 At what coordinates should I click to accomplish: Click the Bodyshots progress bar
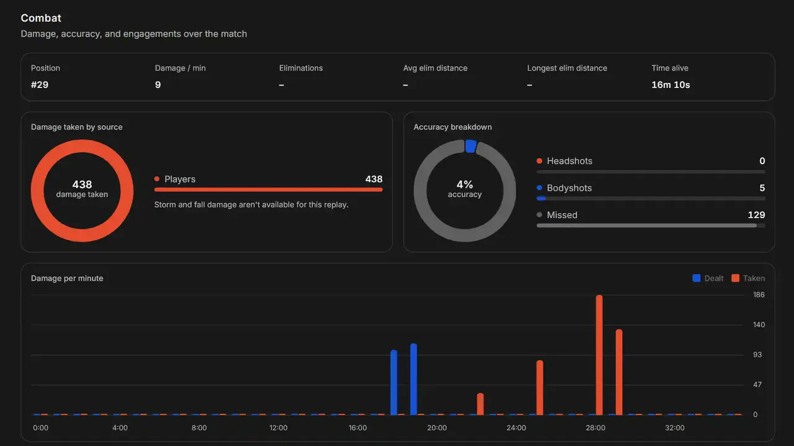(x=651, y=198)
